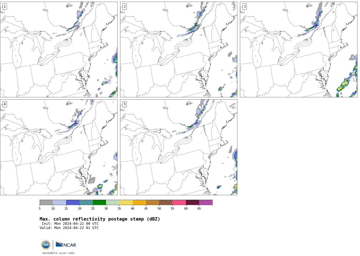Viewport: 360px width, 256px height.
Task: Click the number 2 panel label
Action: pyautogui.click(x=125, y=6)
